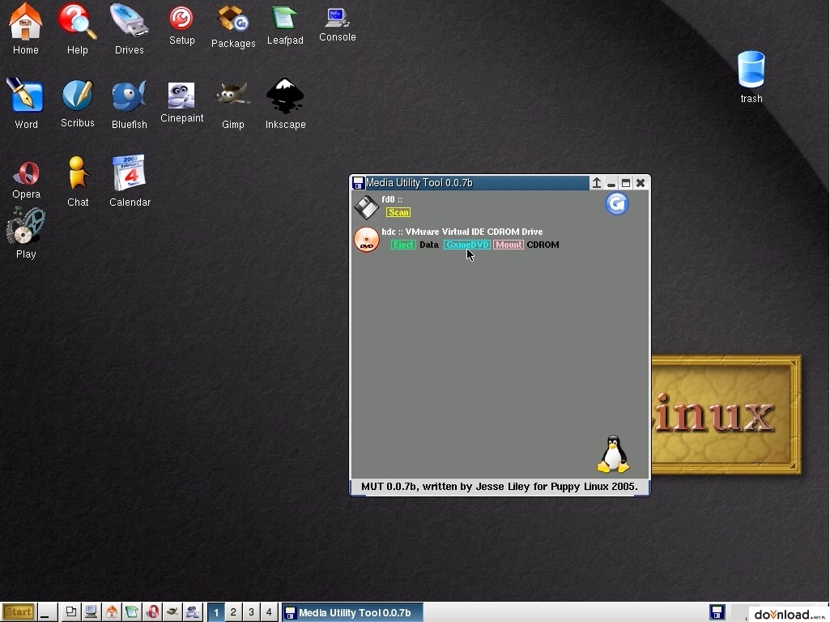Image resolution: width=830 pixels, height=622 pixels.
Task: Click the floppy disk fd0 icon
Action: pyautogui.click(x=366, y=207)
